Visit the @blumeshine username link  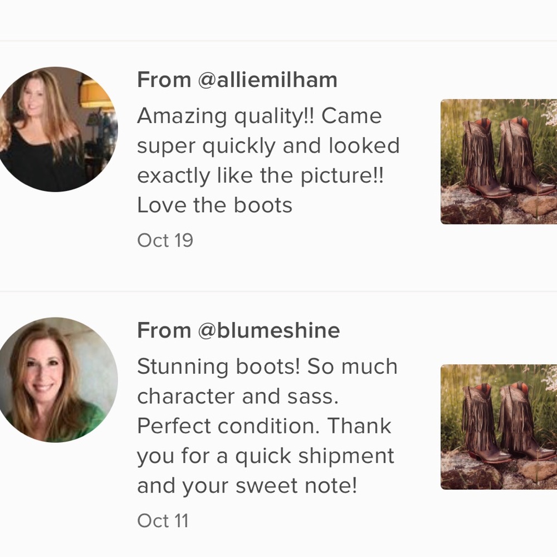coord(268,330)
